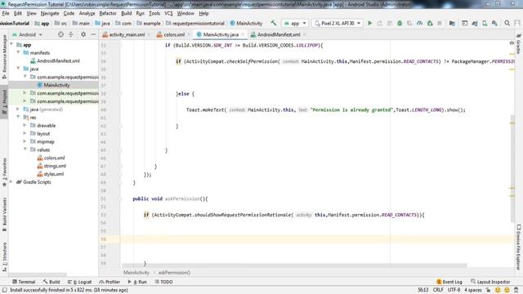Open the SDK Manager icon
The image size is (523, 294).
(494, 23)
